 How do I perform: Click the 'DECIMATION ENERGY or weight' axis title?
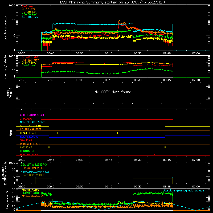pos(4,173)
